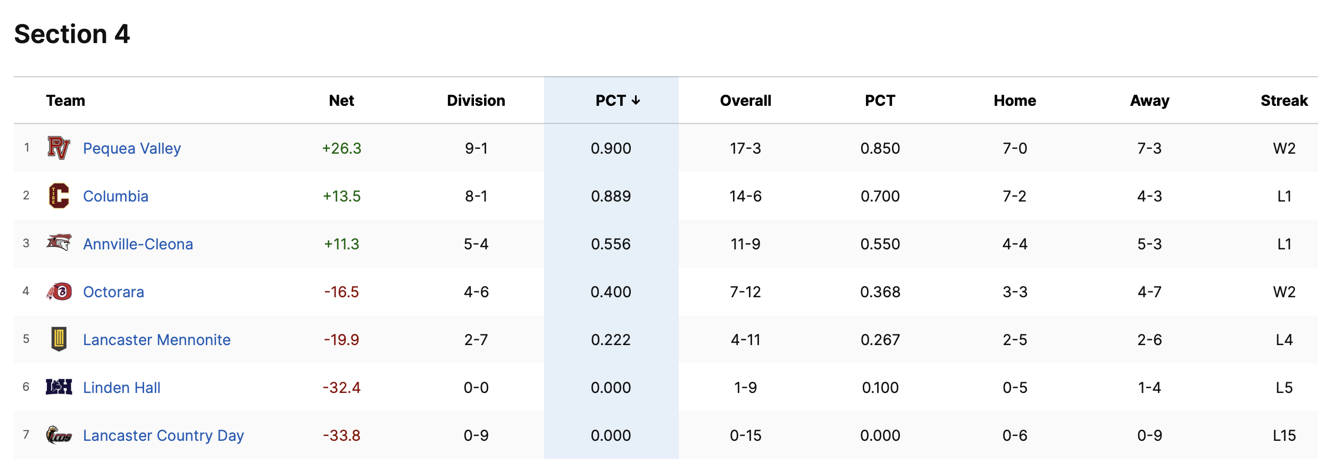The width and height of the screenshot is (1318, 469).
Task: Sort standings by Net column header
Action: click(341, 100)
